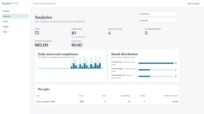The image size is (204, 114).
Task: Click the green store status dot
Action: [34, 4]
